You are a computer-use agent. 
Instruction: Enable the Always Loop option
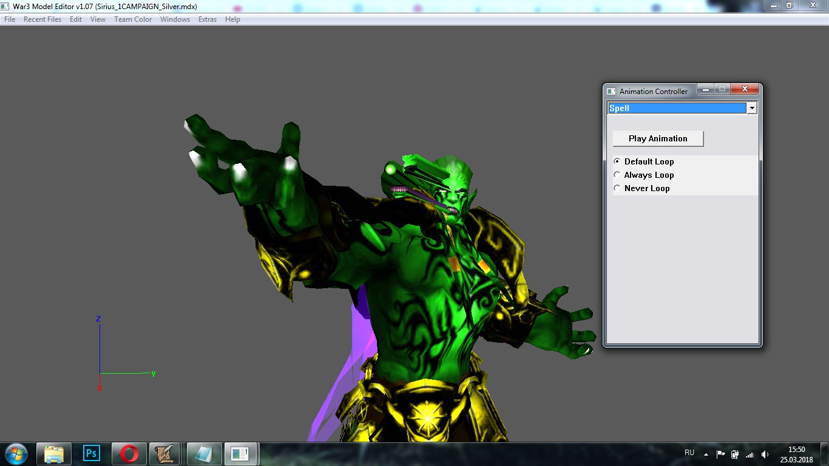(617, 175)
